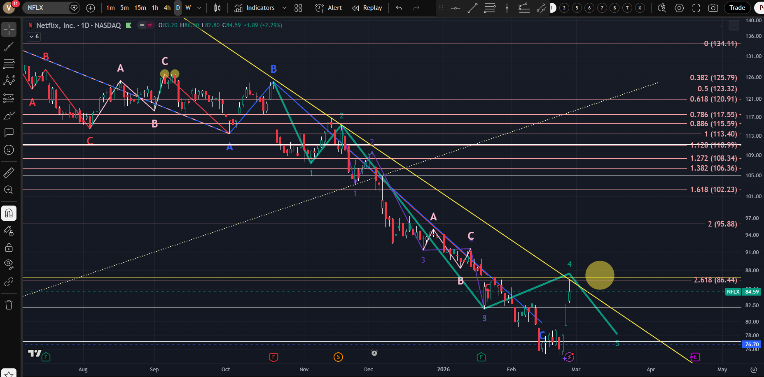The height and width of the screenshot is (377, 764).
Task: Toggle lock all drawings
Action: tap(9, 247)
